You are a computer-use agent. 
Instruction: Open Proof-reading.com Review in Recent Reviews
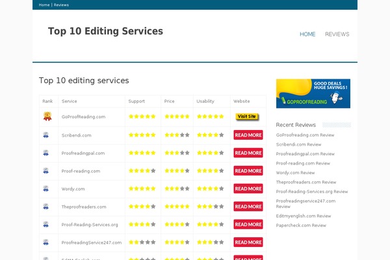[x=303, y=163]
